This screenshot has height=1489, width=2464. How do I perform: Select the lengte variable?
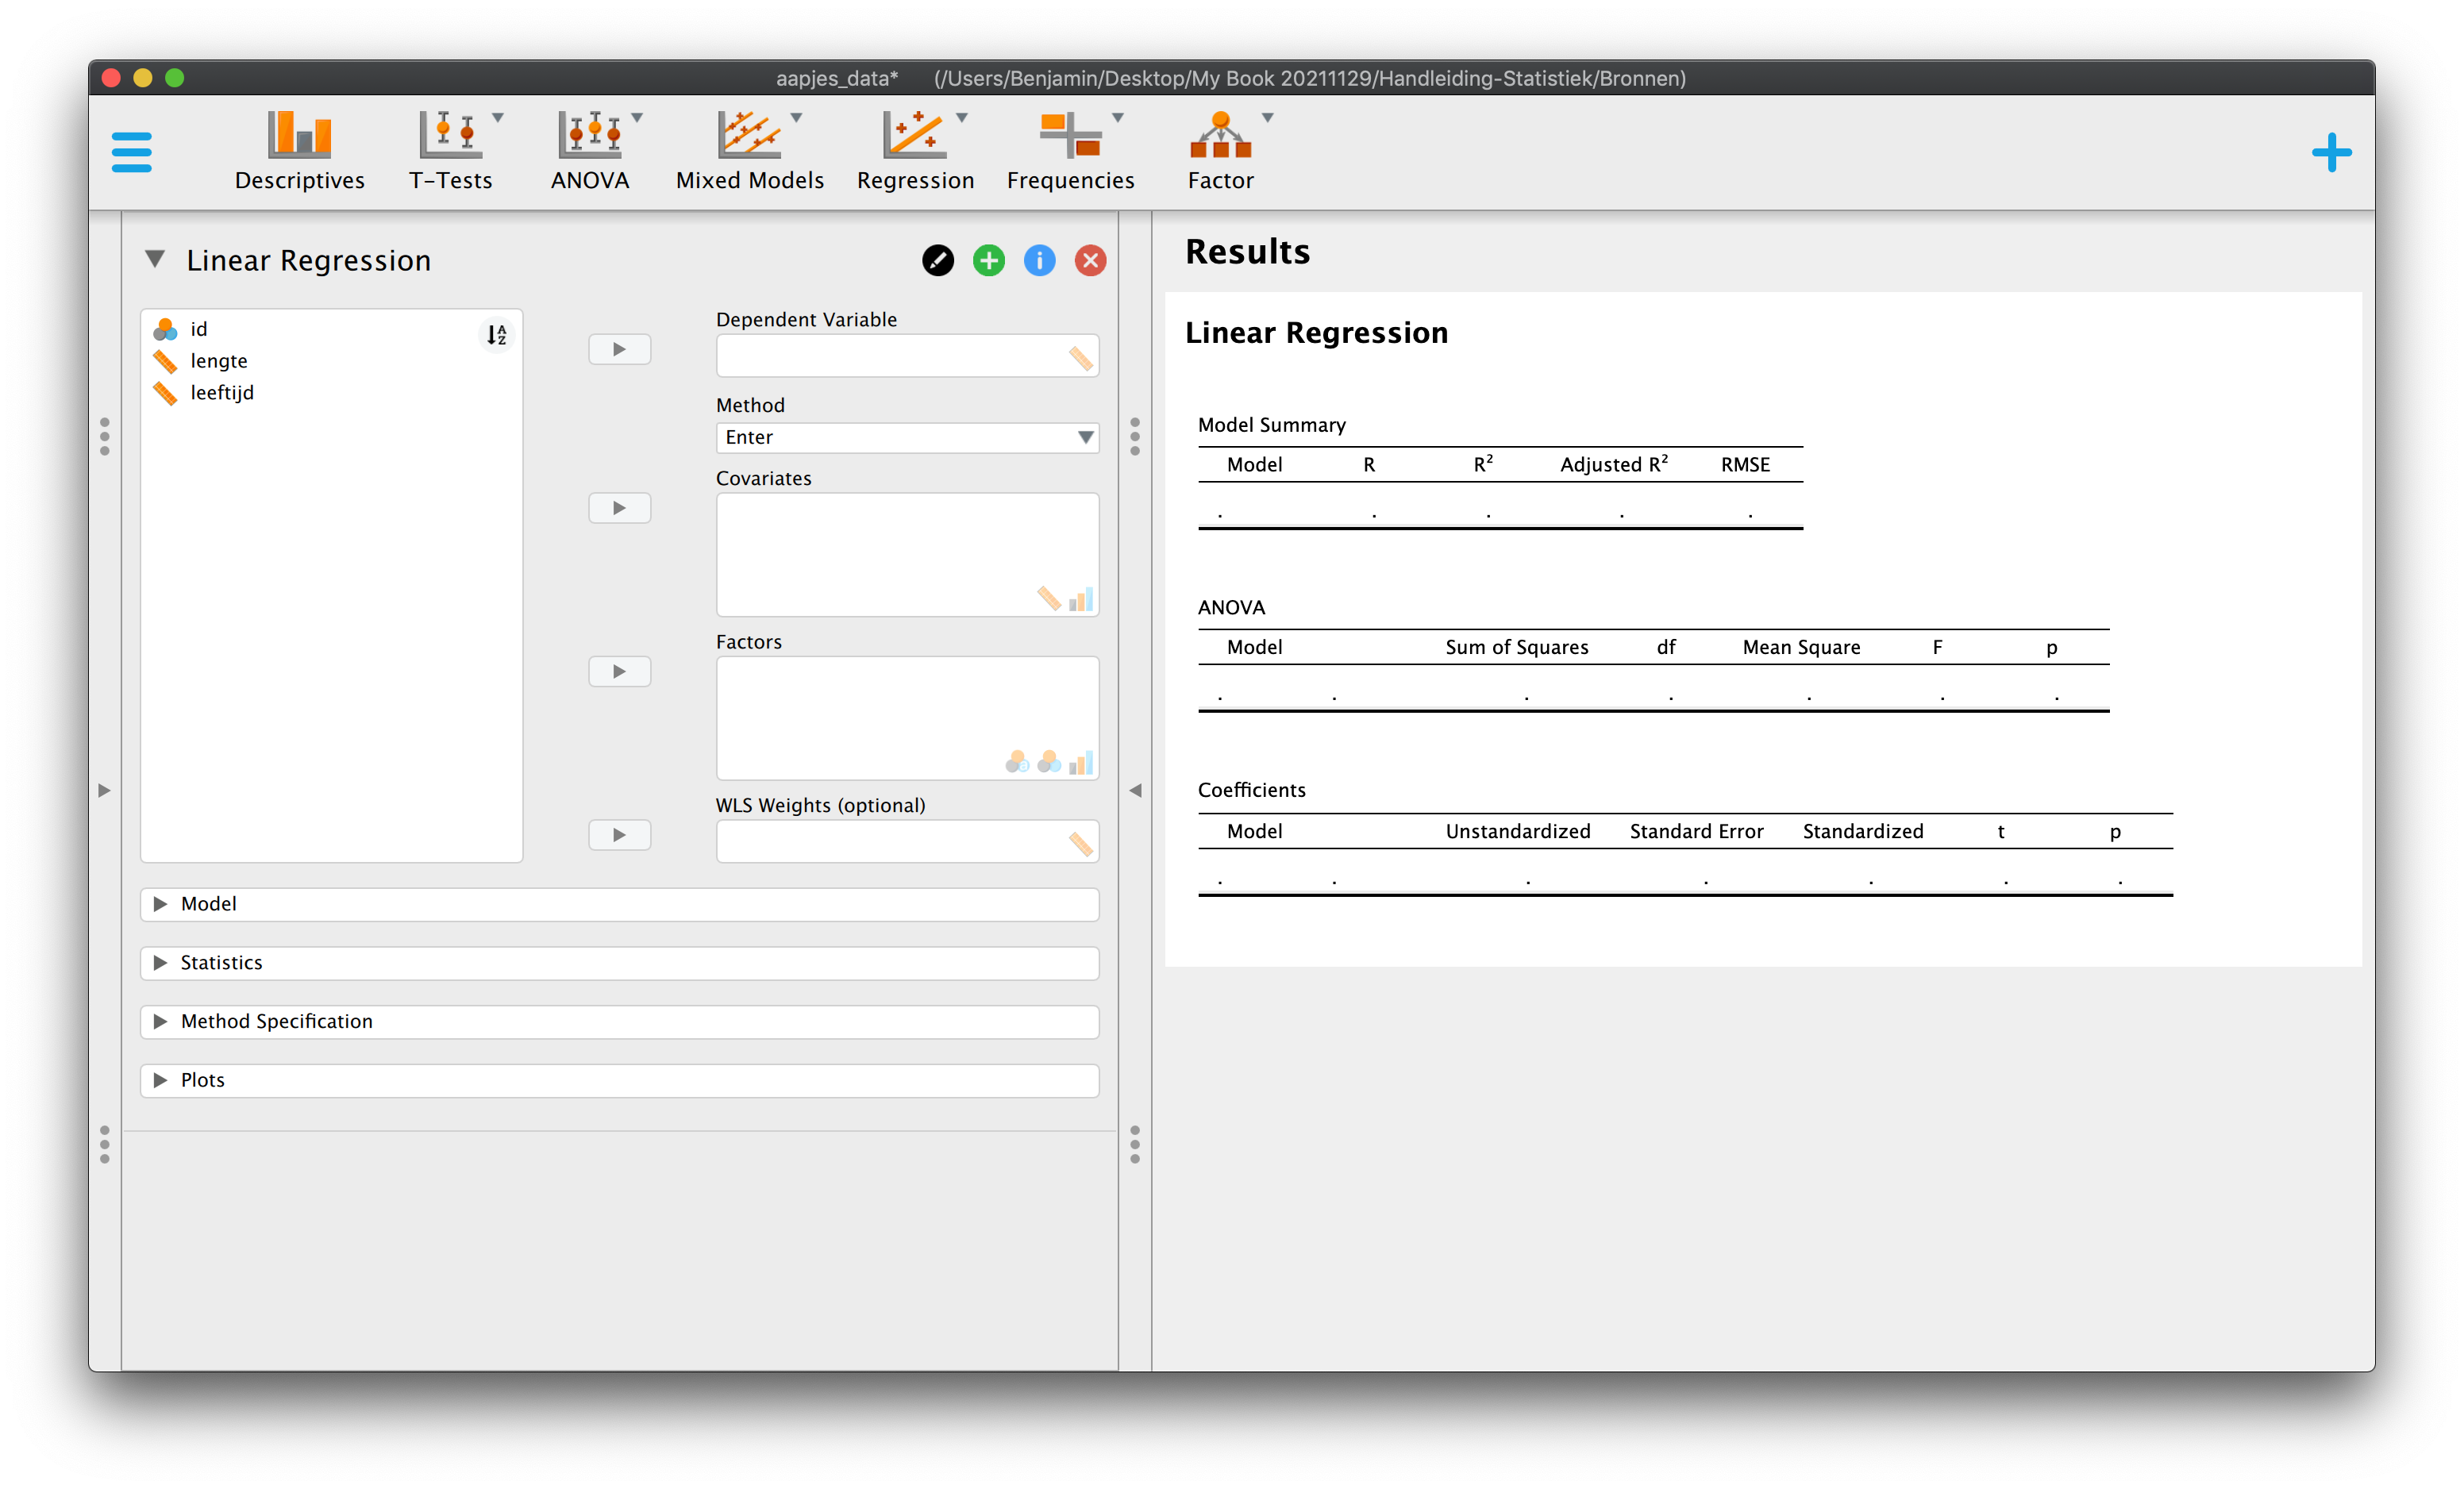coord(218,361)
